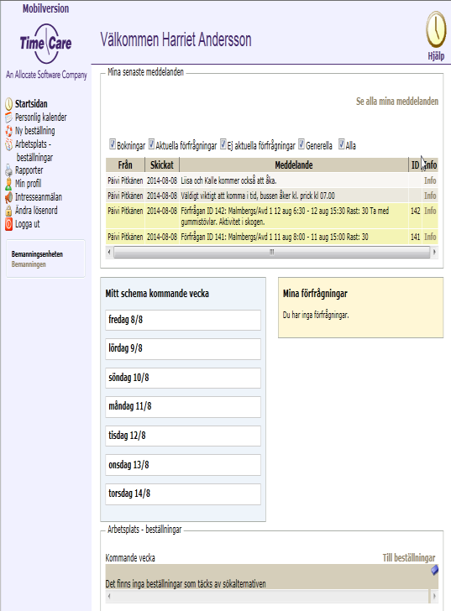Select the onsdag 13/8 schedule row
The image size is (451, 611).
[183, 465]
